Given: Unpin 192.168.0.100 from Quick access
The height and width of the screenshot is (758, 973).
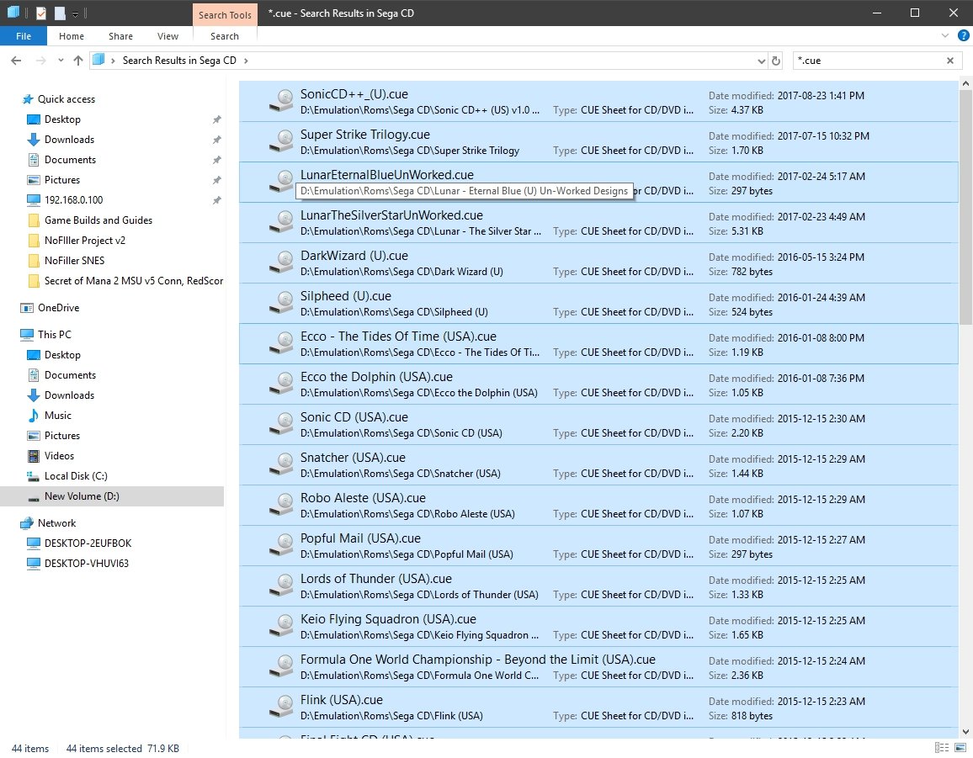Looking at the screenshot, I should click(x=216, y=200).
